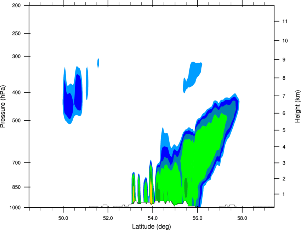This screenshot has height=230, width=301.
Task: Click the 1000 pressure tick label
Action: coord(15,207)
